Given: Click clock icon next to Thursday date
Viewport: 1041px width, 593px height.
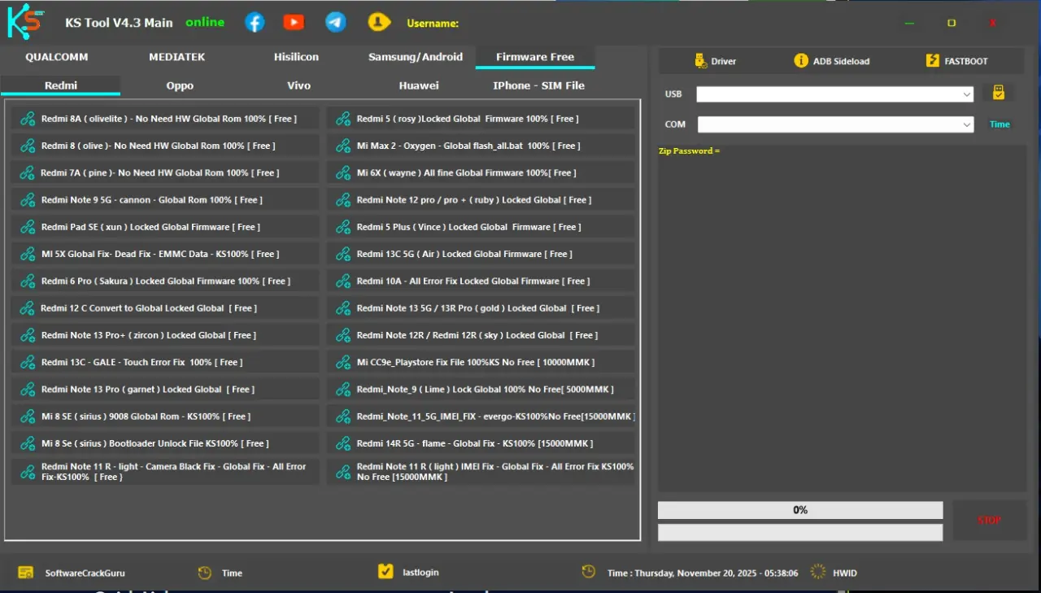Looking at the screenshot, I should click(589, 572).
